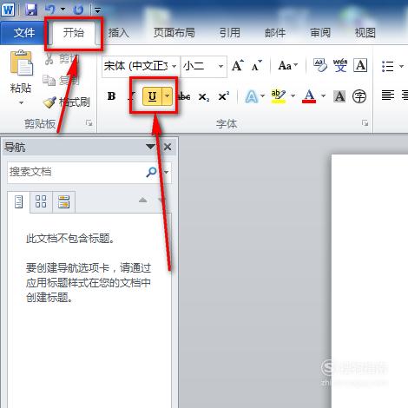Screen dimensions: 408x408
Task: Open the 审阅 review tab
Action: (x=320, y=33)
